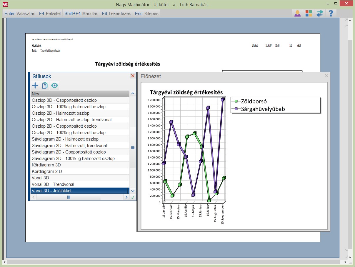Select Kördiagram 3D style
This screenshot has height=267, width=355.
click(46, 165)
